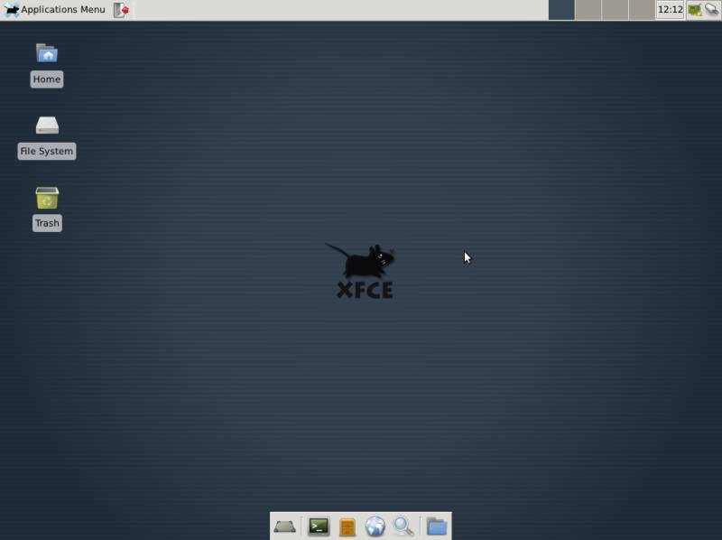
Task: Open Application Finder magnifier icon
Action: [403, 526]
